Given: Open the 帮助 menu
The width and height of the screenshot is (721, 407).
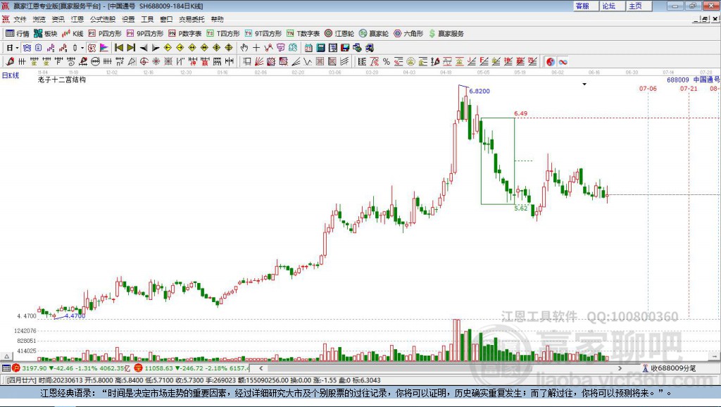Looking at the screenshot, I should point(217,19).
